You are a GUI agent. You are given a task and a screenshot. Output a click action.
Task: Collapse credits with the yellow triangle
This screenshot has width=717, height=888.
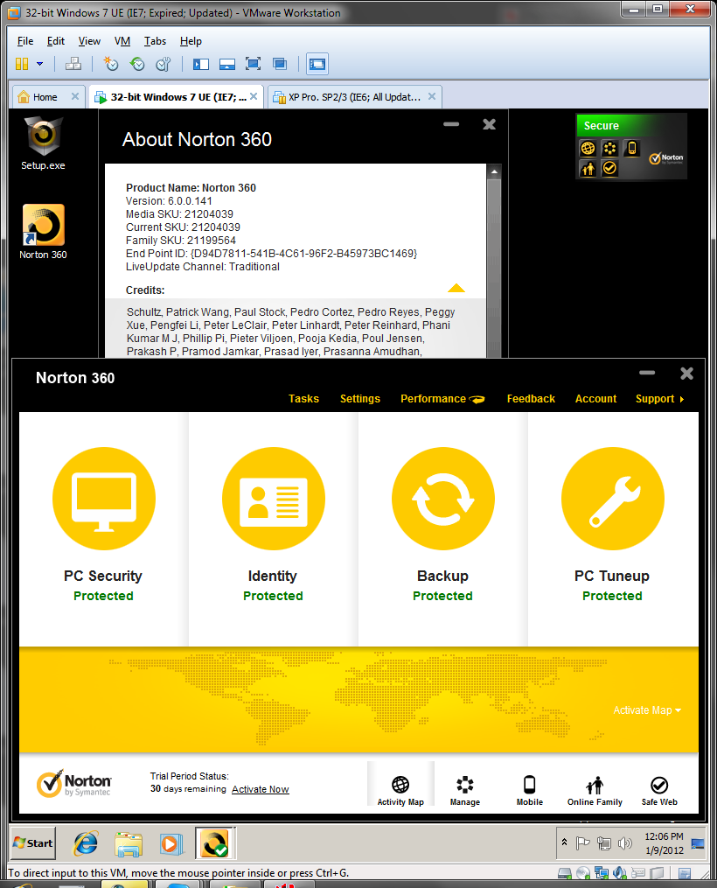pyautogui.click(x=456, y=288)
